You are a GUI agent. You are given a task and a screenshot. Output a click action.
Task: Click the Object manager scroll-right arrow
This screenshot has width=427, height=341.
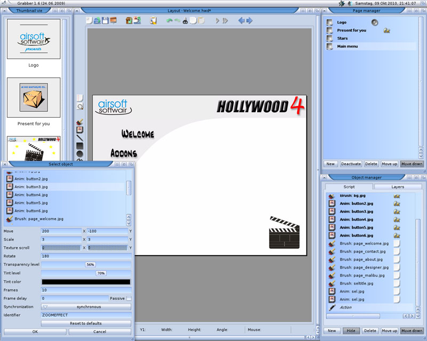tap(412, 316)
